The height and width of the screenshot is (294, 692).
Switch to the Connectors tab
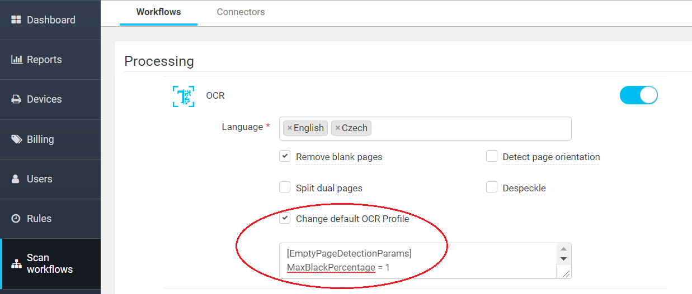point(241,12)
